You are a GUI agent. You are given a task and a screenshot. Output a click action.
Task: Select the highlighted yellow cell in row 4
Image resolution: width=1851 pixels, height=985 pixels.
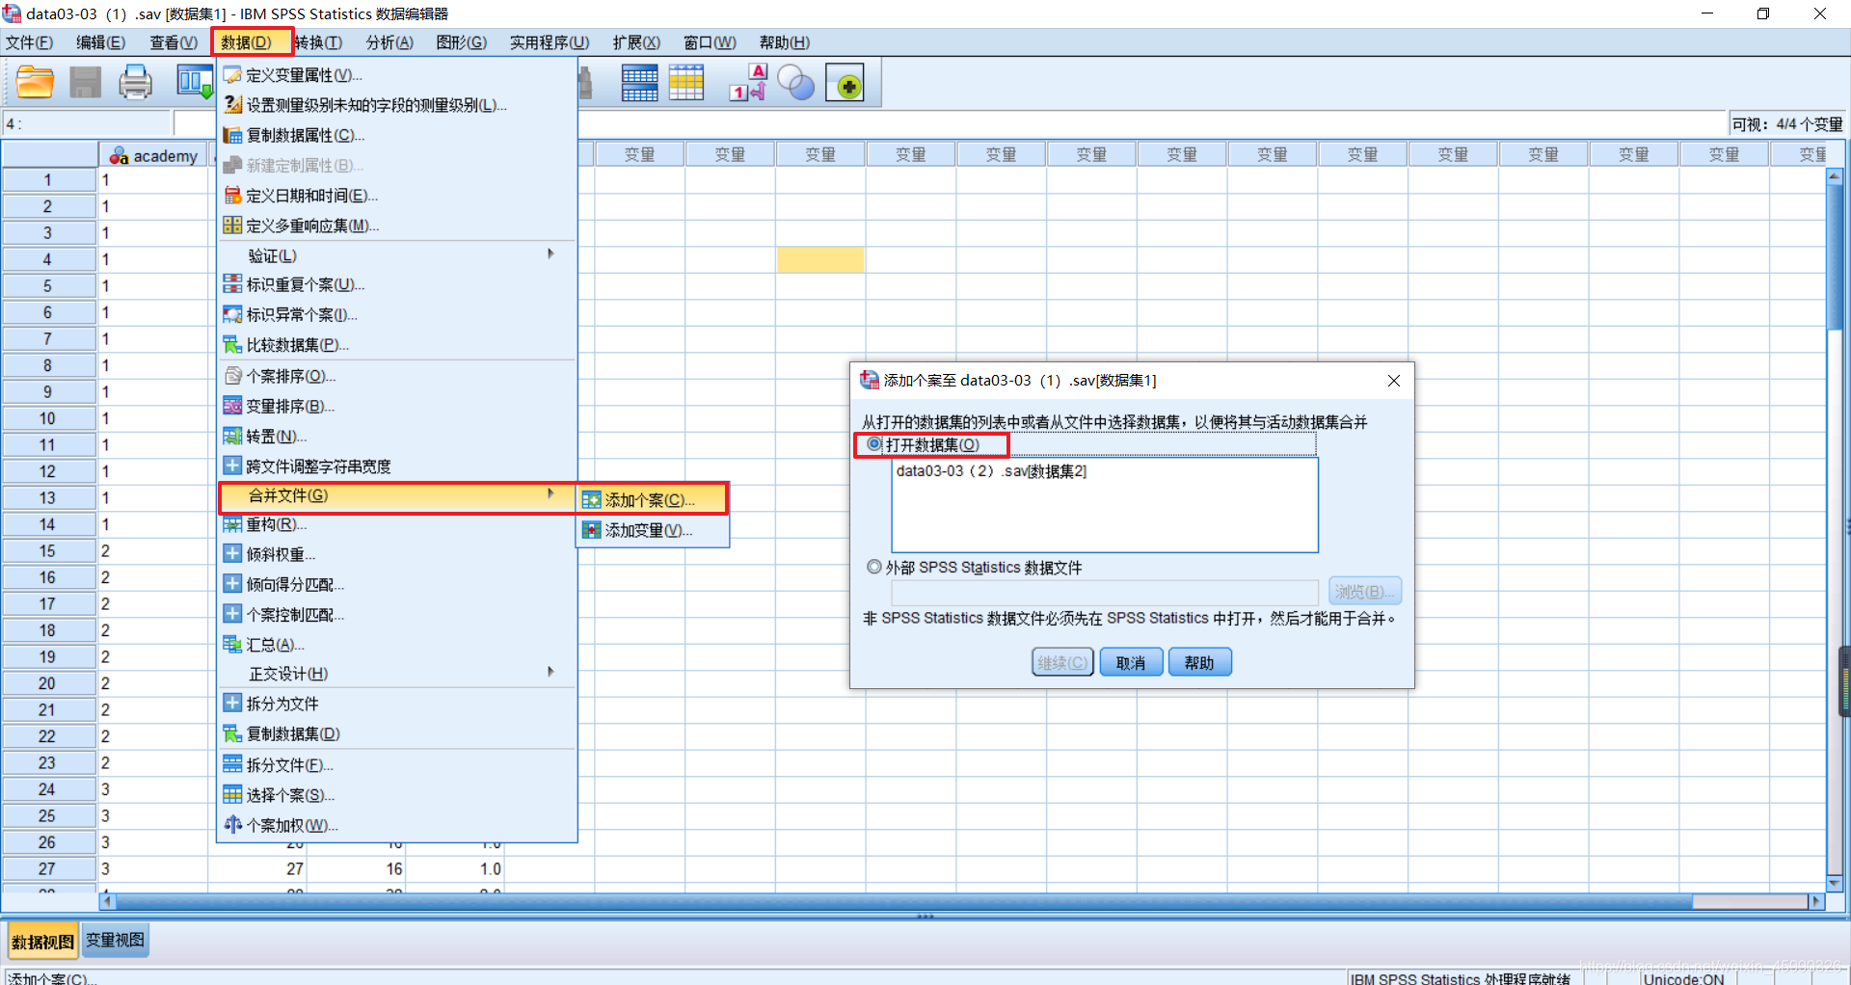tap(820, 259)
